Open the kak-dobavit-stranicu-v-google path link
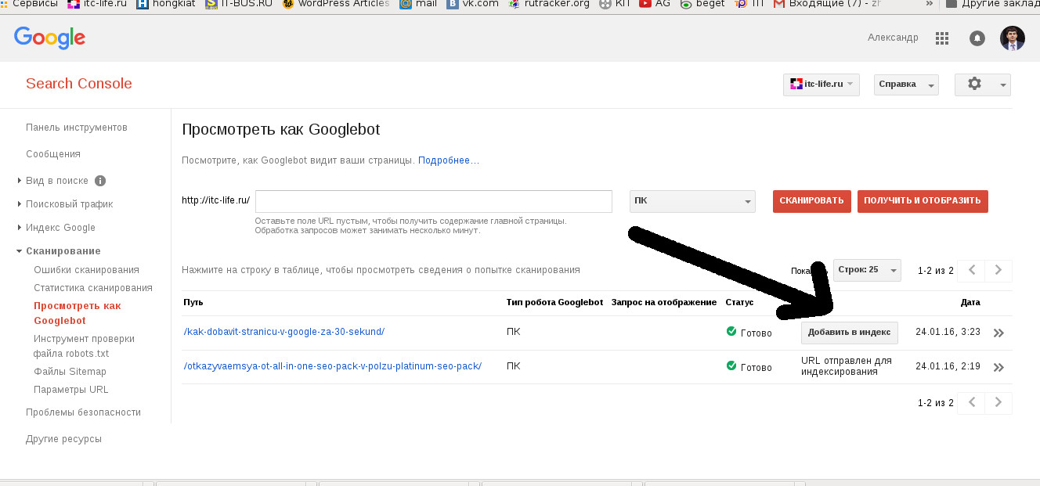Viewport: 1040px width, 486px height. click(x=284, y=332)
